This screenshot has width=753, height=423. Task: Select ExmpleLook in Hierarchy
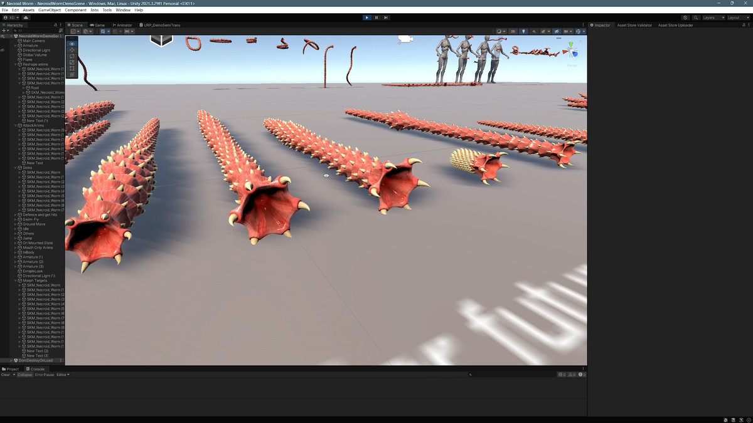33,271
